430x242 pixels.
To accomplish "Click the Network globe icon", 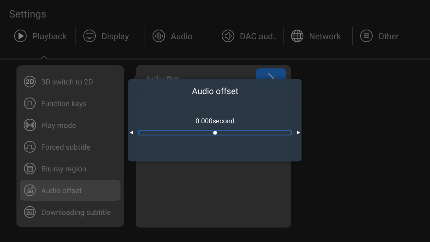I will click(297, 36).
